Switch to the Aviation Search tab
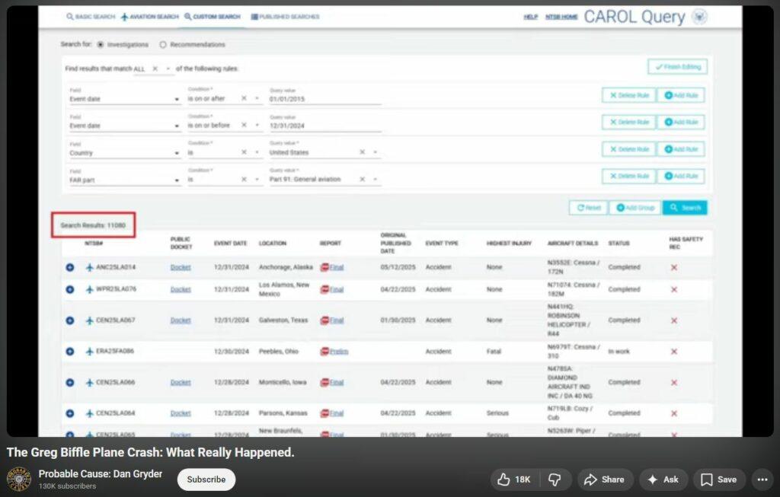The image size is (780, 497). pos(149,17)
